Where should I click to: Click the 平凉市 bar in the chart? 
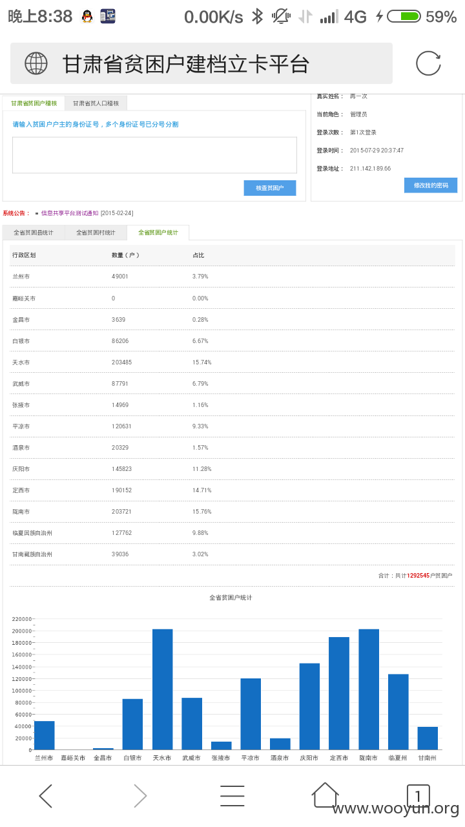[251, 714]
